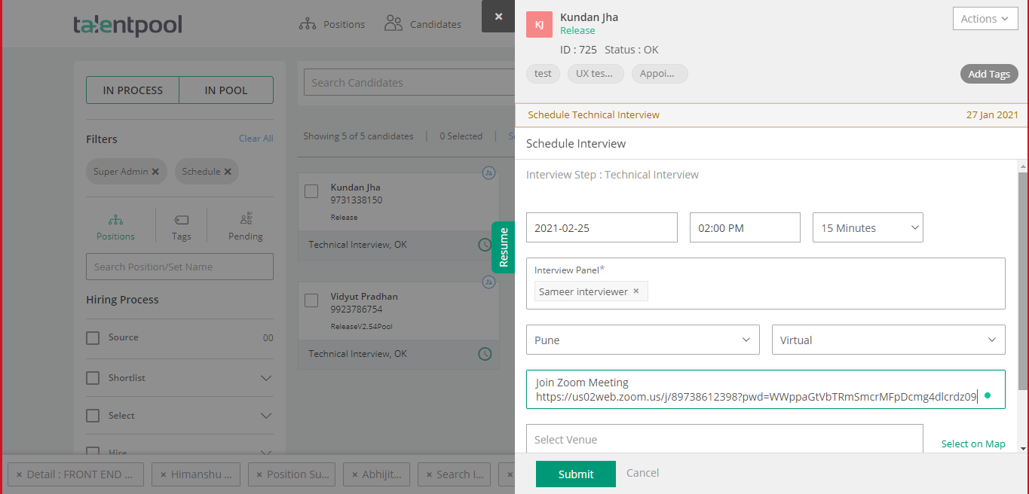
Task: Select the Positions filter icon in sidebar
Action: [115, 224]
